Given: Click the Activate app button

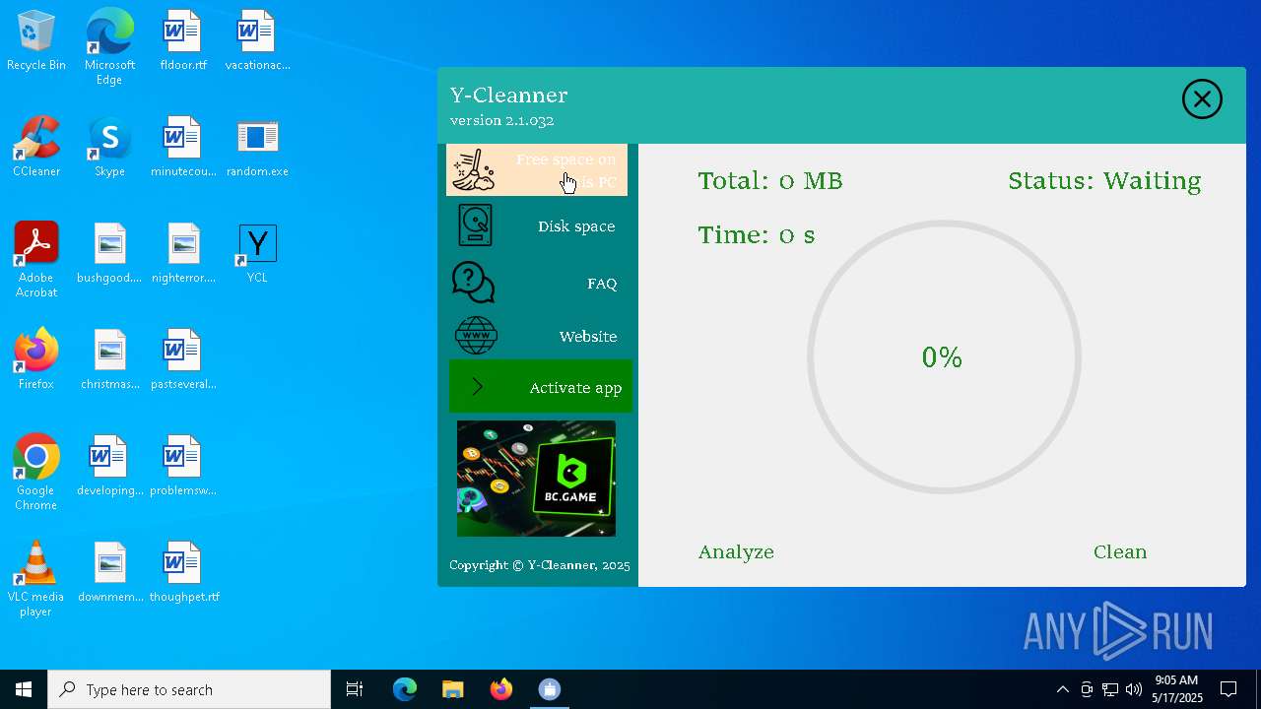Looking at the screenshot, I should (x=540, y=387).
